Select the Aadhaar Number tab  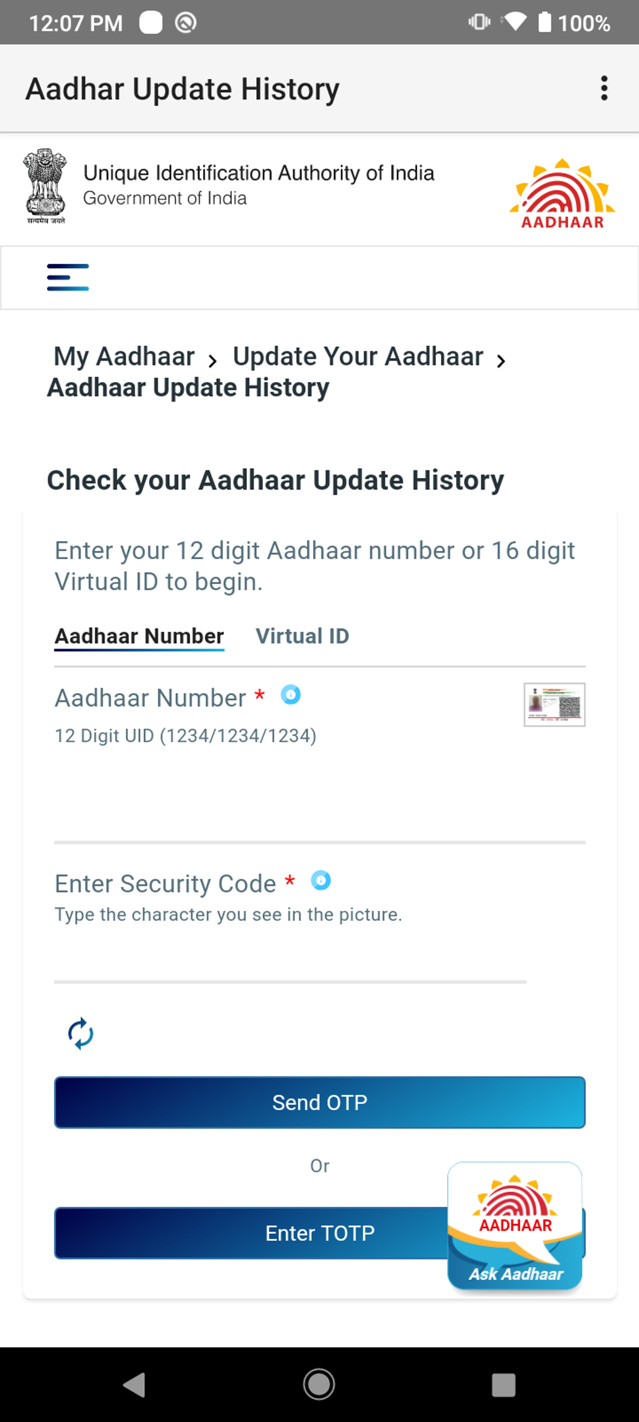click(139, 636)
